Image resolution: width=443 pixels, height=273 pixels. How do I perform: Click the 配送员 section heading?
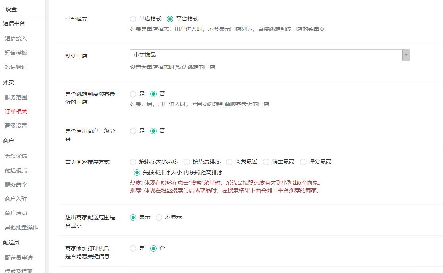[11, 242]
